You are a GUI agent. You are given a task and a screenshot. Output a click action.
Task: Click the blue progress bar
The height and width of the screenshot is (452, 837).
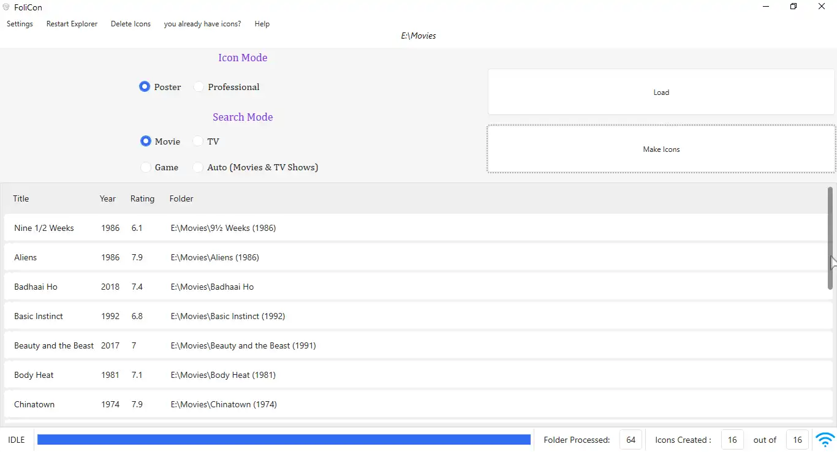[284, 440]
